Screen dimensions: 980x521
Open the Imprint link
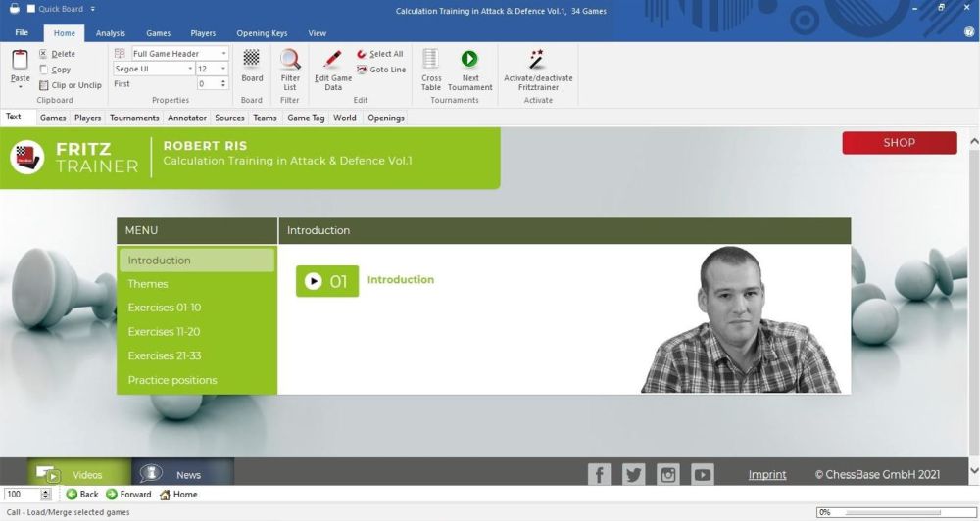(x=767, y=475)
